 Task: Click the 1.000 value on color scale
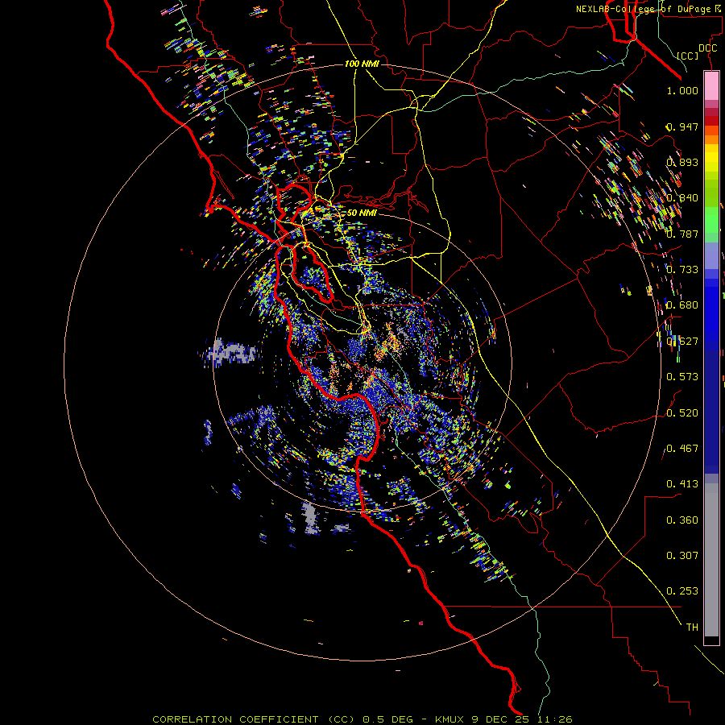tap(682, 90)
